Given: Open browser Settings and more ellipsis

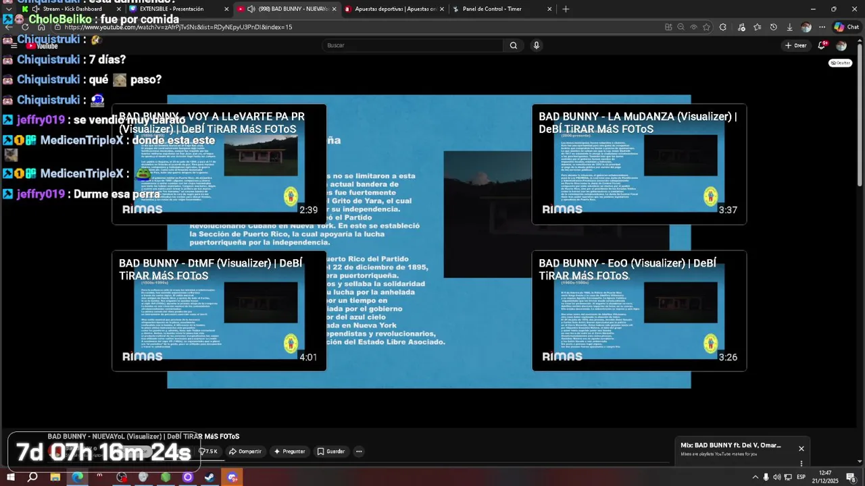Looking at the screenshot, I should click(x=822, y=27).
